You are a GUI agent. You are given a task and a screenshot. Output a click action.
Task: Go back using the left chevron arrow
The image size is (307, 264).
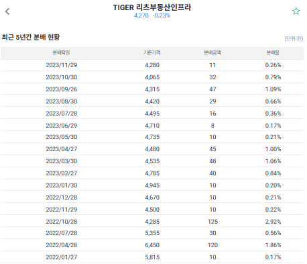(7, 11)
